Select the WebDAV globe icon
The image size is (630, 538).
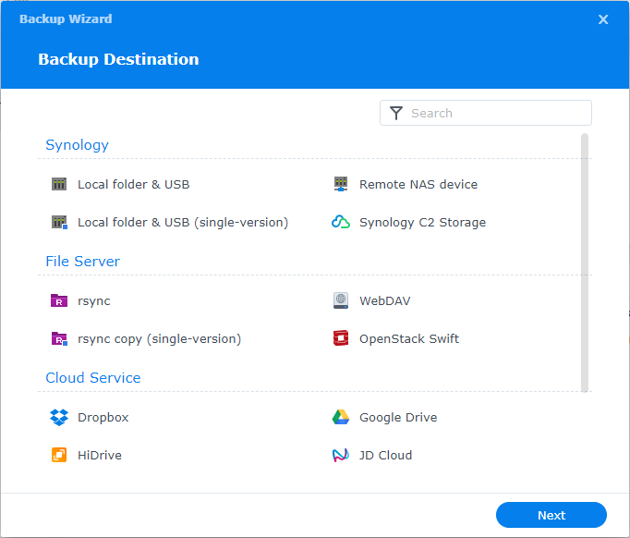click(x=341, y=300)
